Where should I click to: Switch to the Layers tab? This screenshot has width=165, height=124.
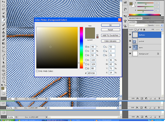132,22
